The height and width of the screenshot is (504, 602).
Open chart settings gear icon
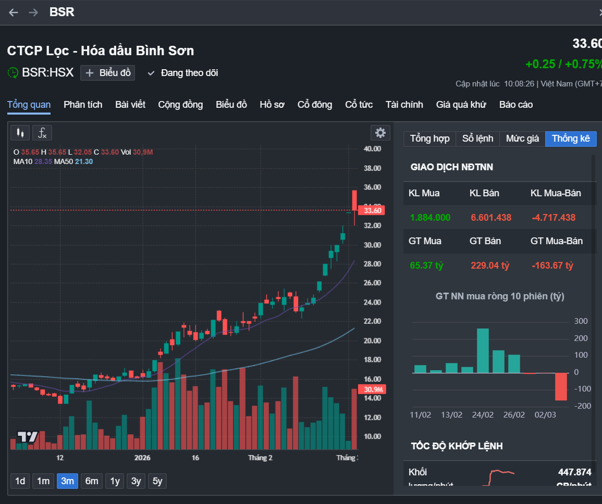[380, 133]
